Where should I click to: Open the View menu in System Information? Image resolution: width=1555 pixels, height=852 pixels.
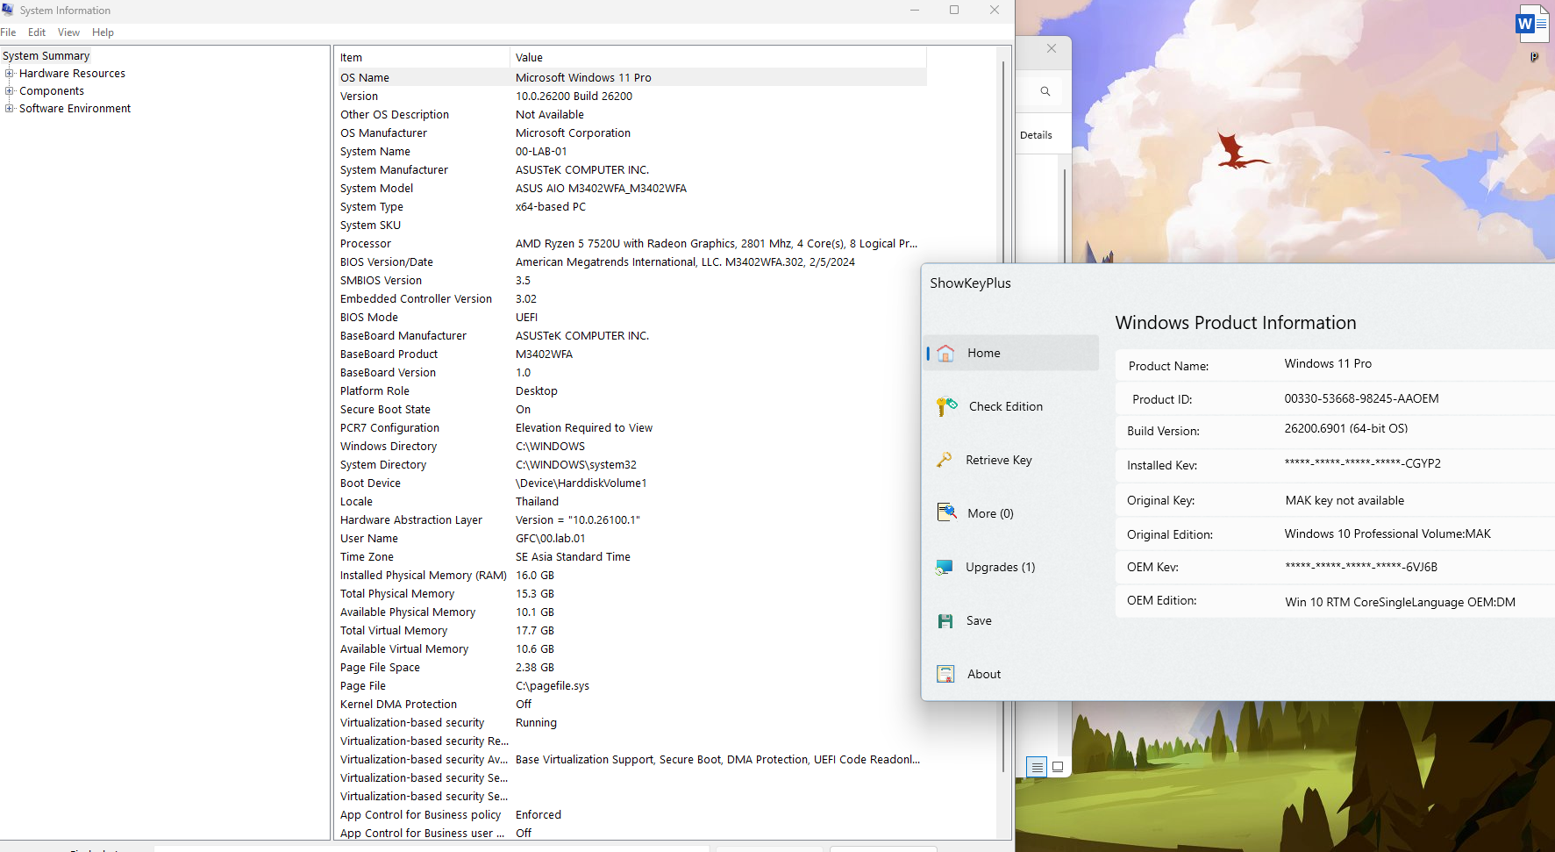coord(68,32)
